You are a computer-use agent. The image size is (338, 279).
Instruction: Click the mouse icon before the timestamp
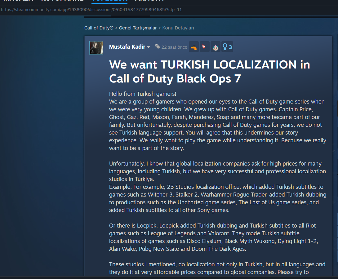157,46
